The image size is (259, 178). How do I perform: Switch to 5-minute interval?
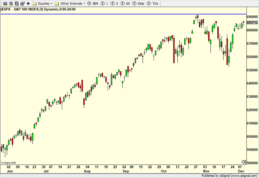114,4
